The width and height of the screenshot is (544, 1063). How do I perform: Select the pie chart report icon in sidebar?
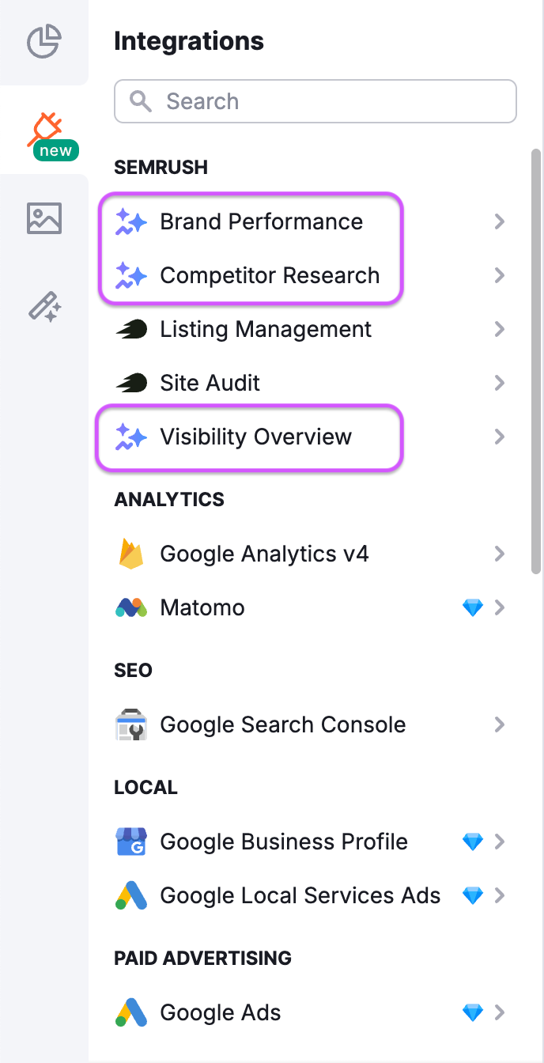pyautogui.click(x=43, y=43)
